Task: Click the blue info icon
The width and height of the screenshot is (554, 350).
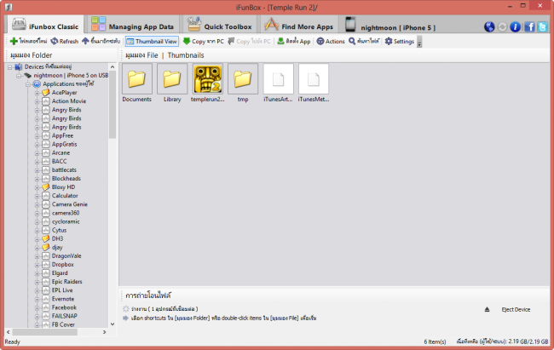Action: click(515, 27)
